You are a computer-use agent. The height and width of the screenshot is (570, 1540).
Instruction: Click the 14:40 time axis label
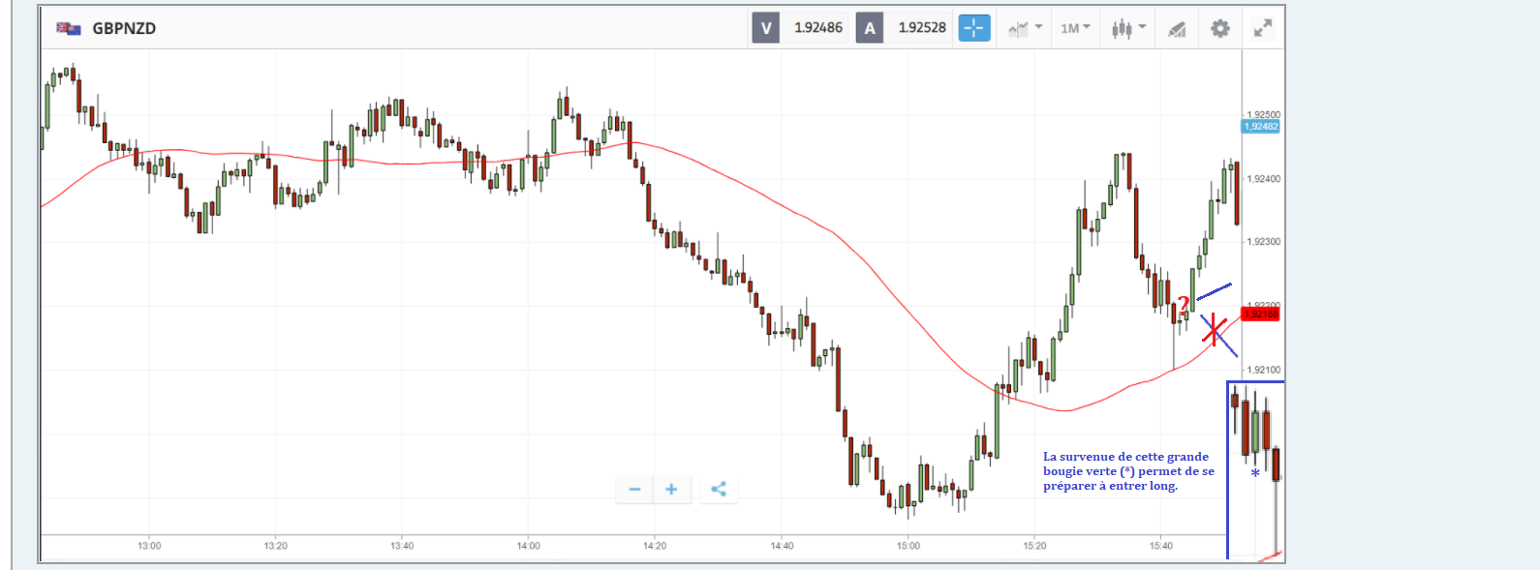tap(782, 546)
